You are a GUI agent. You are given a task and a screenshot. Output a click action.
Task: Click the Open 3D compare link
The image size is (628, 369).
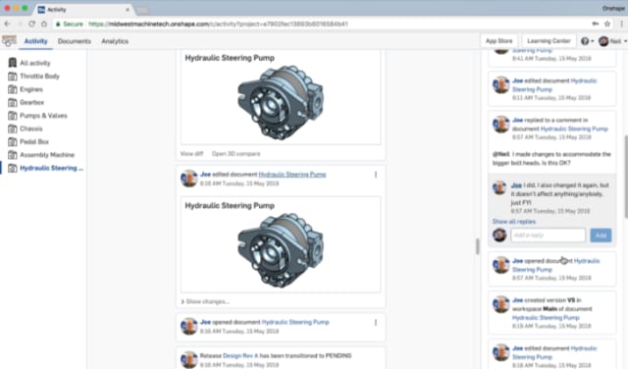click(x=235, y=154)
